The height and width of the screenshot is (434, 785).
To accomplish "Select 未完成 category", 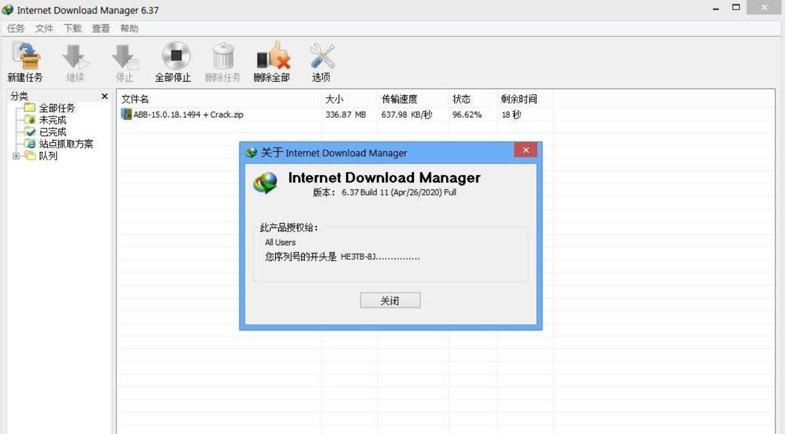I will tap(52, 120).
